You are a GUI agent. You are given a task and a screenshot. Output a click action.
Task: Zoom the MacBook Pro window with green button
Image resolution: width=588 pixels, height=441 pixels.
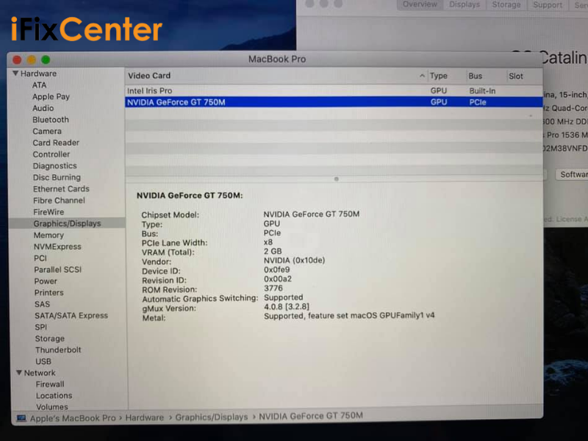[46, 60]
